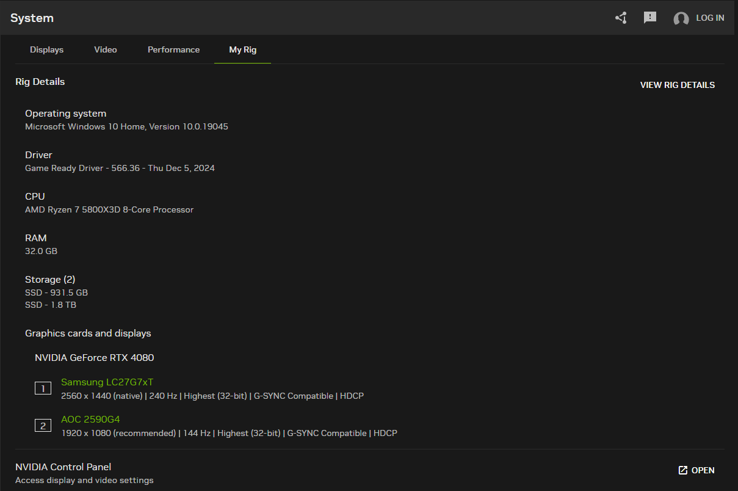This screenshot has width=738, height=491.
Task: Click the Operating system label
Action: (65, 114)
